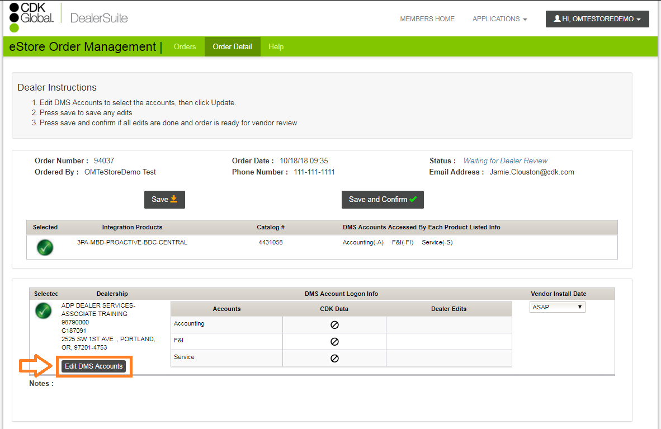Click the prohibited icon in Service row
This screenshot has width=661, height=429.
pyautogui.click(x=334, y=358)
